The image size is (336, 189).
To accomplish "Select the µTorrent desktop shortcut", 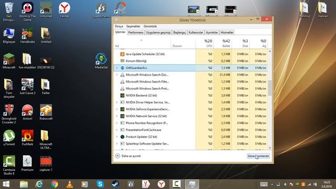I will (9, 138).
